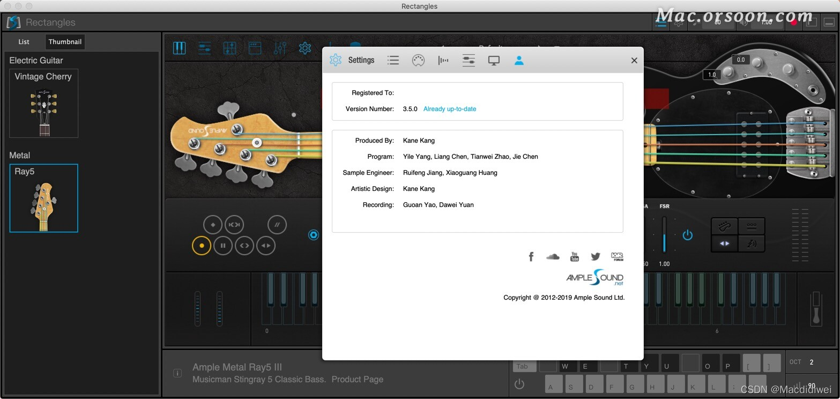The width and height of the screenshot is (840, 399).
Task: Open the tab/grid editor icon in plugin toolbar
Action: (x=229, y=48)
